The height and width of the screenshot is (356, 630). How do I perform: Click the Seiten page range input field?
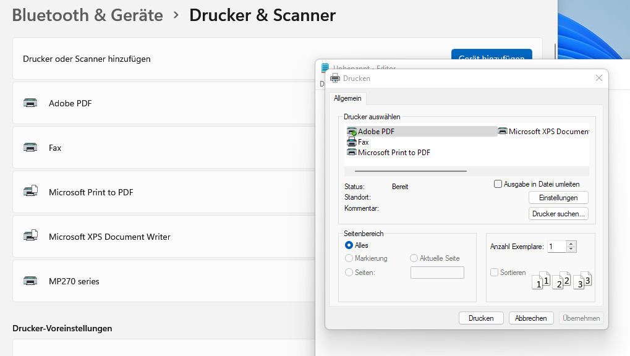click(x=437, y=273)
